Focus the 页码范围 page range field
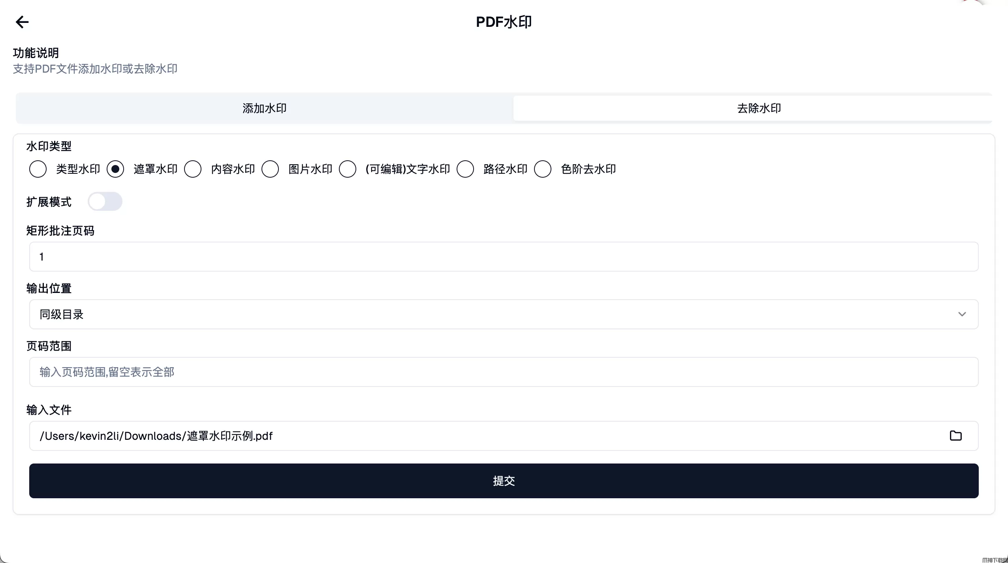 tap(504, 372)
